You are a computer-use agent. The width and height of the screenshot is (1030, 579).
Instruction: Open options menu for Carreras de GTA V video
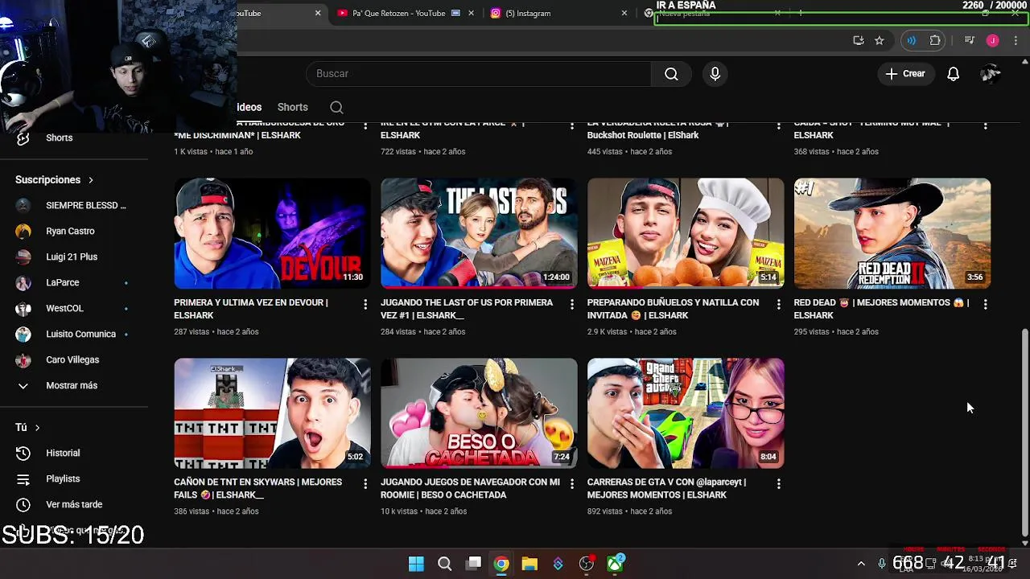[778, 483]
